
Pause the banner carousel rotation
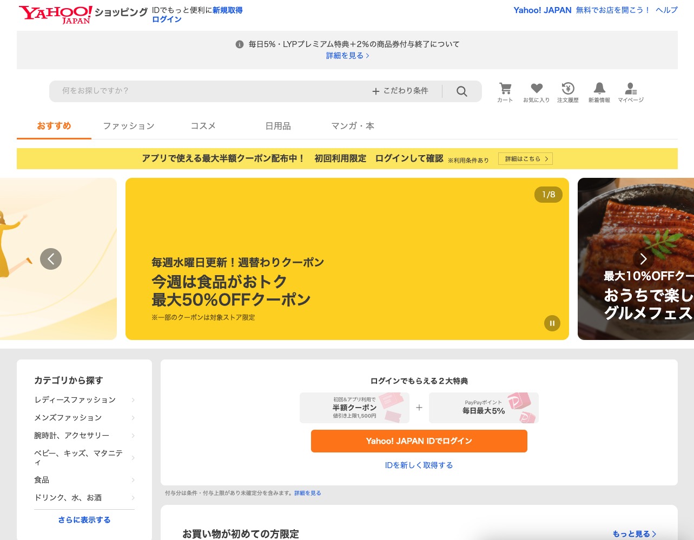[x=552, y=323]
